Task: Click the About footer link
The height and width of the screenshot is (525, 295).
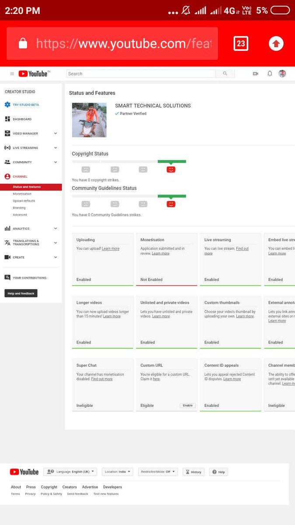Action: (16, 487)
